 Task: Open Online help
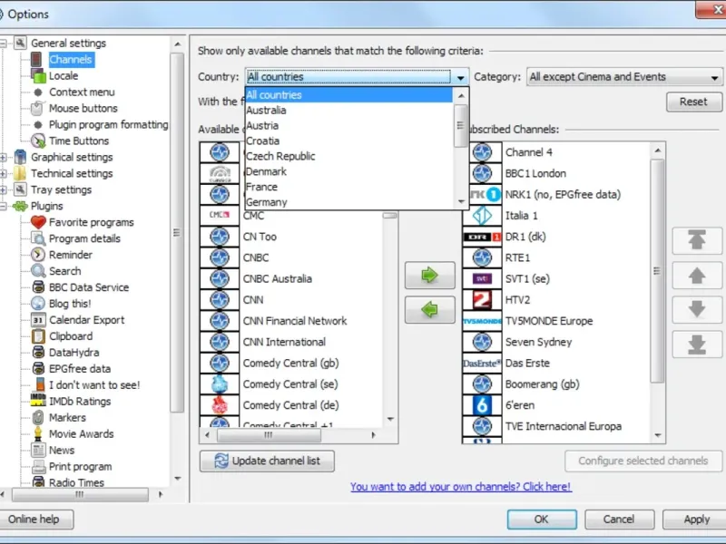point(35,519)
